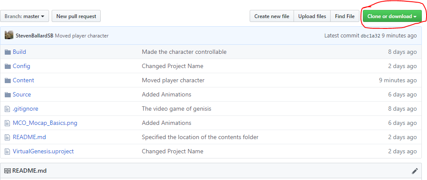
Task: Click the README.md file row icon
Action: (x=7, y=137)
